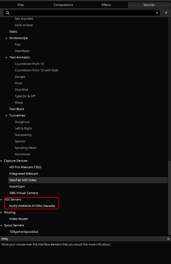
Task: Close the Help panel
Action: pyautogui.click(x=168, y=239)
